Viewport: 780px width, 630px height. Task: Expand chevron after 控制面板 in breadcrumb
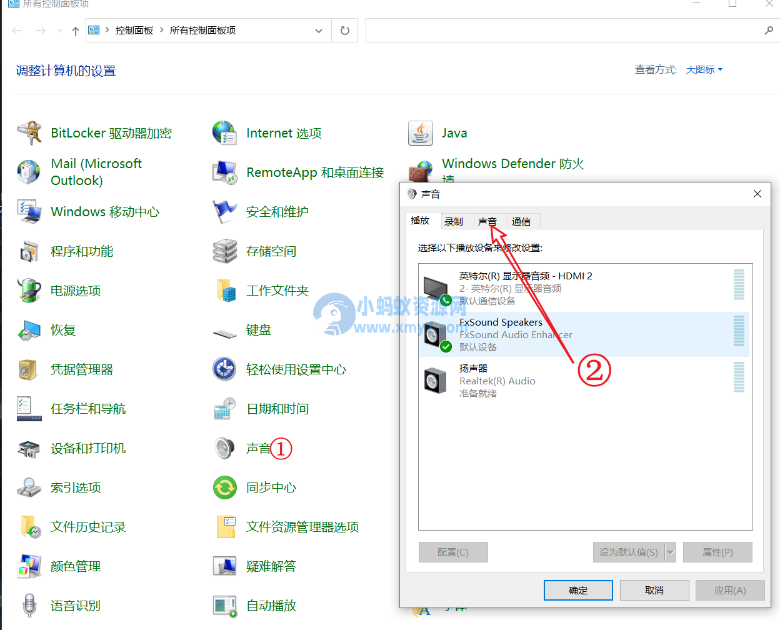pos(162,30)
